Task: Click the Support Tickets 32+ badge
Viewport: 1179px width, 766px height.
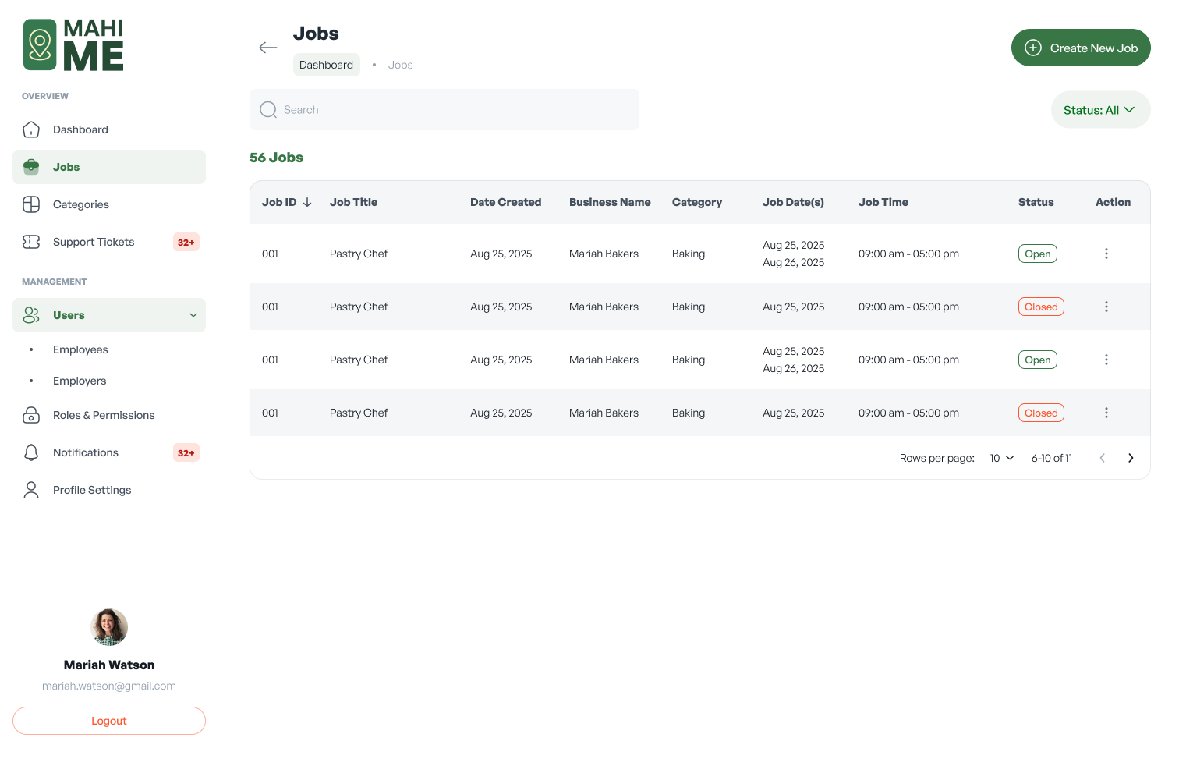Action: click(186, 242)
